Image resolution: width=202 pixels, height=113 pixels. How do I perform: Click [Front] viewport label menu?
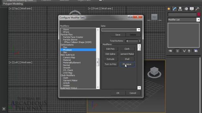coord(96,8)
